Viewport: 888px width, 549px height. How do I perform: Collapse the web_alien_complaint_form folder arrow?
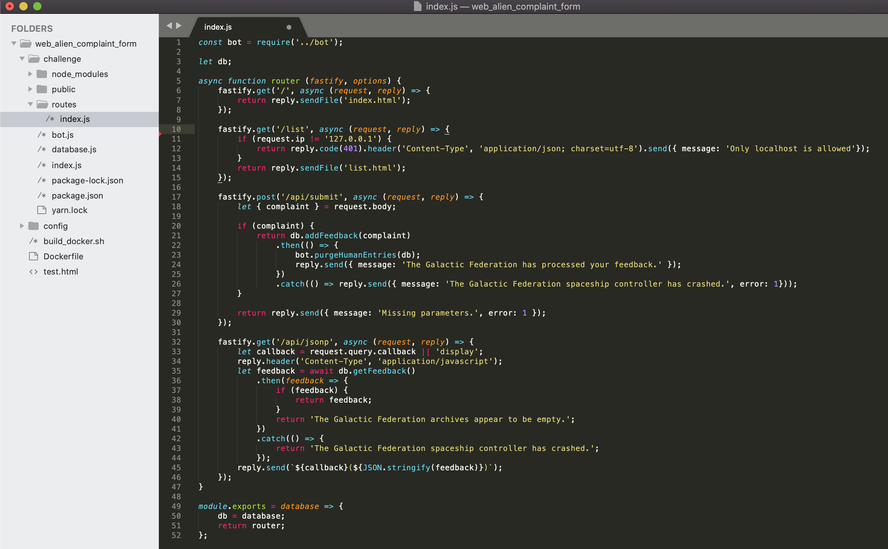(x=14, y=44)
